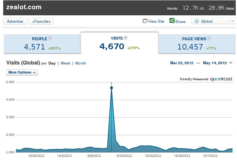Click the 4,000 y-axis label
237x161 pixels.
point(10,100)
